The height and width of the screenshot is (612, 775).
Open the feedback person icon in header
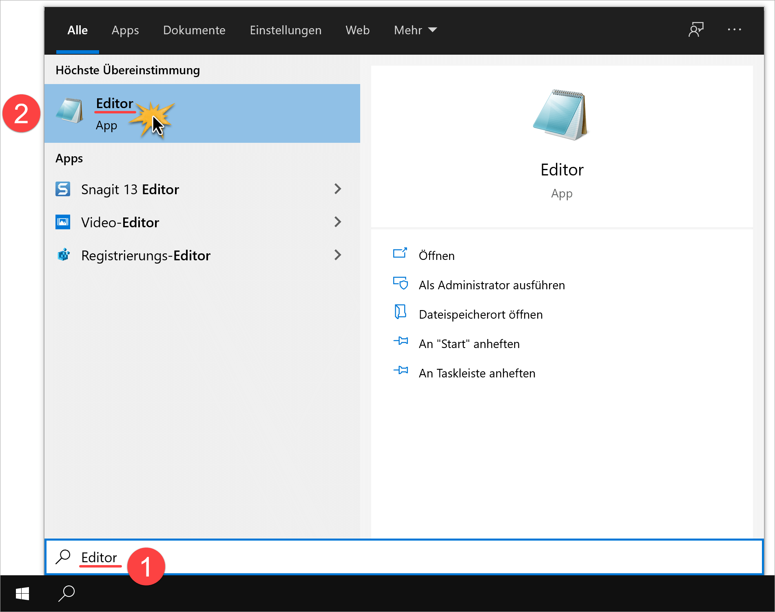point(696,30)
